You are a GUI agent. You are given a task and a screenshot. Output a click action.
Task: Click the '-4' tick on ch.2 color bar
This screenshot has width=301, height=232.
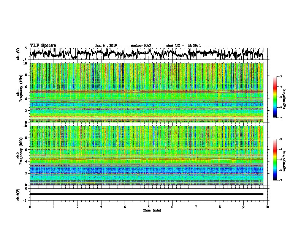pyautogui.click(x=280, y=149)
